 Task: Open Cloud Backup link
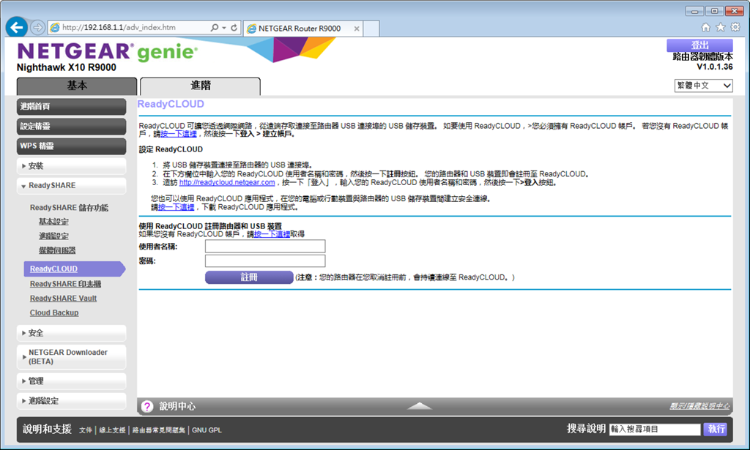54,312
